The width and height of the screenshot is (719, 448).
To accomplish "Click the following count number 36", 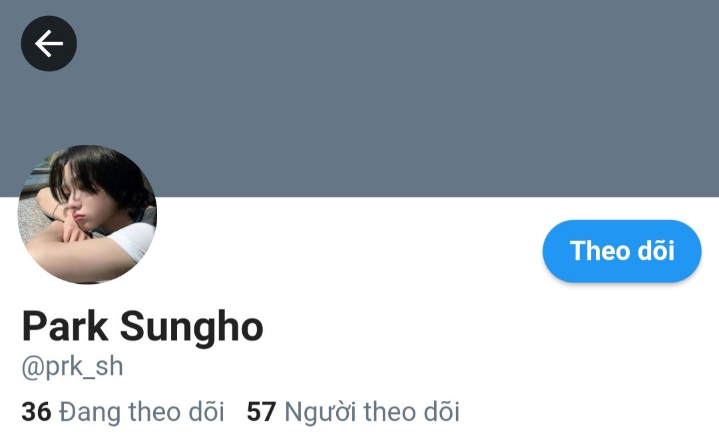I will coord(36,411).
